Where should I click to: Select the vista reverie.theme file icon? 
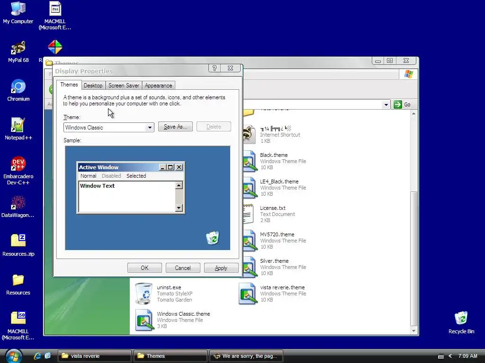point(248,294)
